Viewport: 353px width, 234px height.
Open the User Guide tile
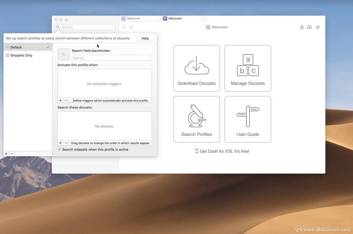(x=248, y=119)
